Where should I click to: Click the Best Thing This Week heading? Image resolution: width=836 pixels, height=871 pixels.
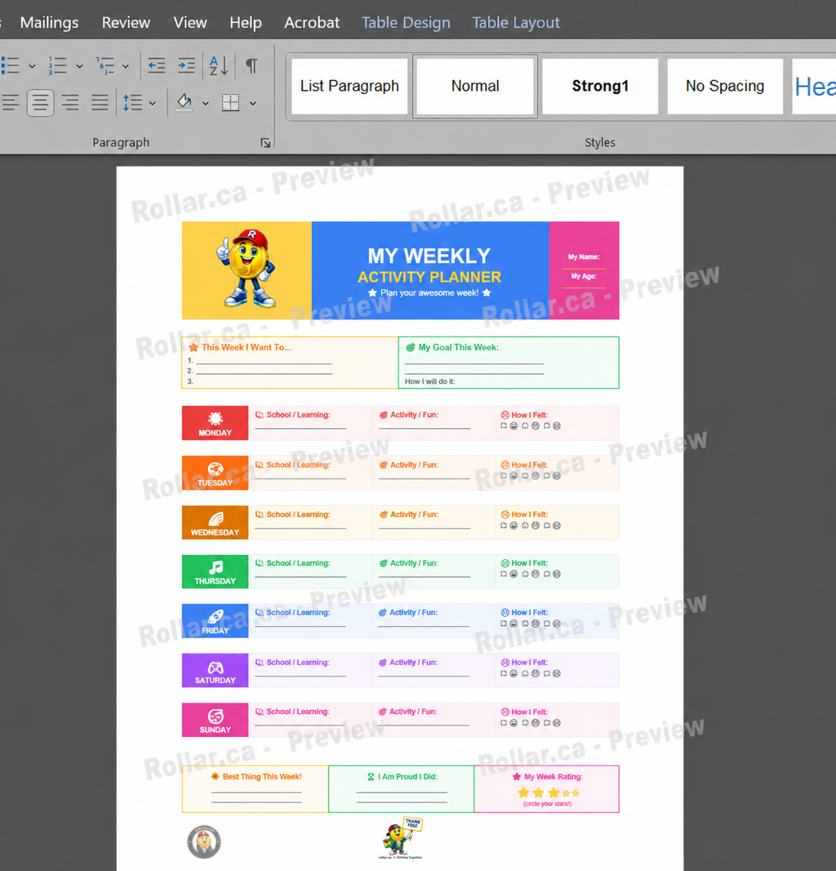262,776
